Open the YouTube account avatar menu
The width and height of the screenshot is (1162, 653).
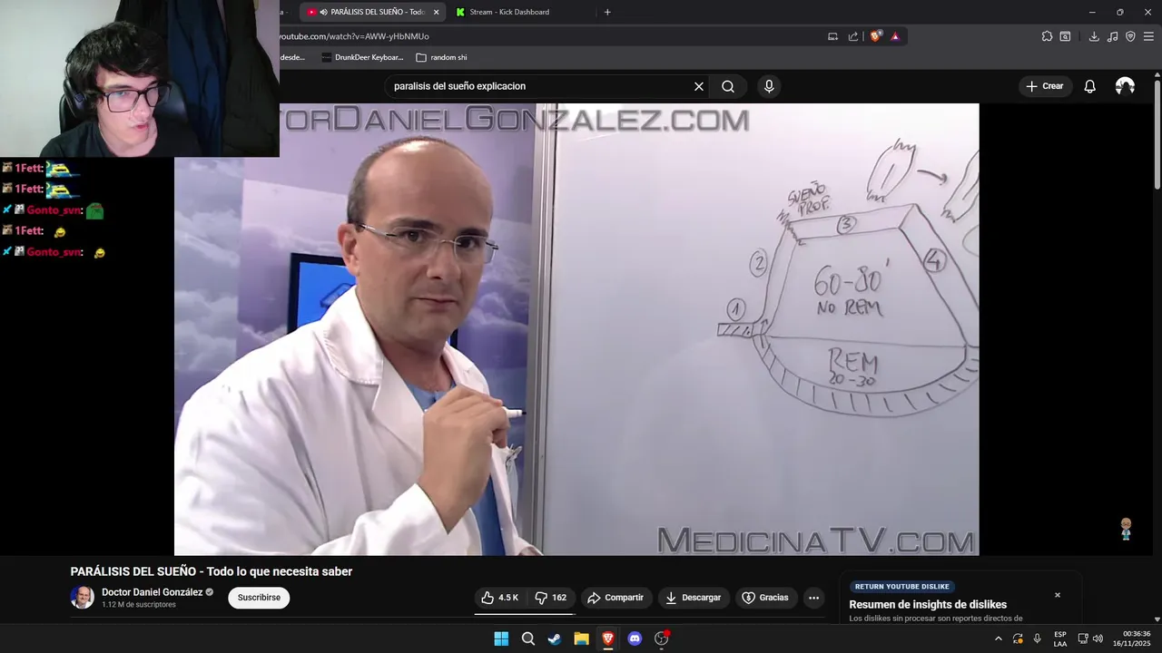pyautogui.click(x=1125, y=86)
